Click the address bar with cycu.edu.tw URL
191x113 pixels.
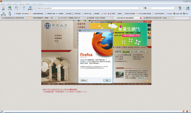pos(88,8)
